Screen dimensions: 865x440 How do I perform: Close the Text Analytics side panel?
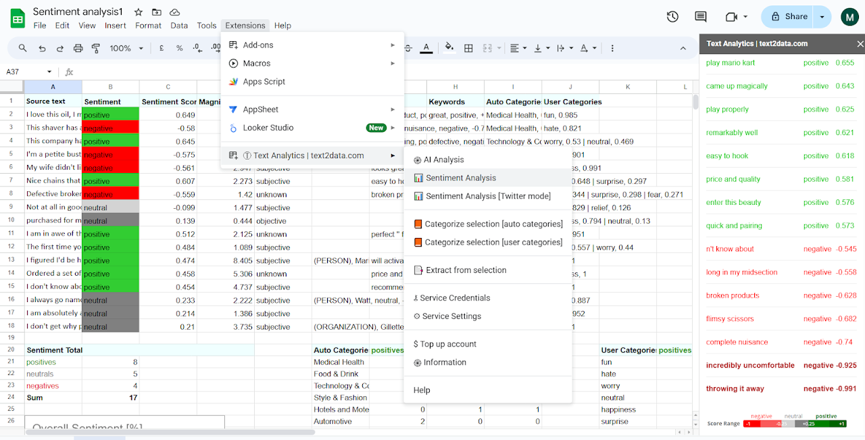click(x=860, y=44)
